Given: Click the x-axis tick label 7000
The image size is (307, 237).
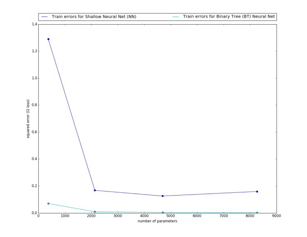Looking at the screenshot, I should pyautogui.click(x=224, y=216).
